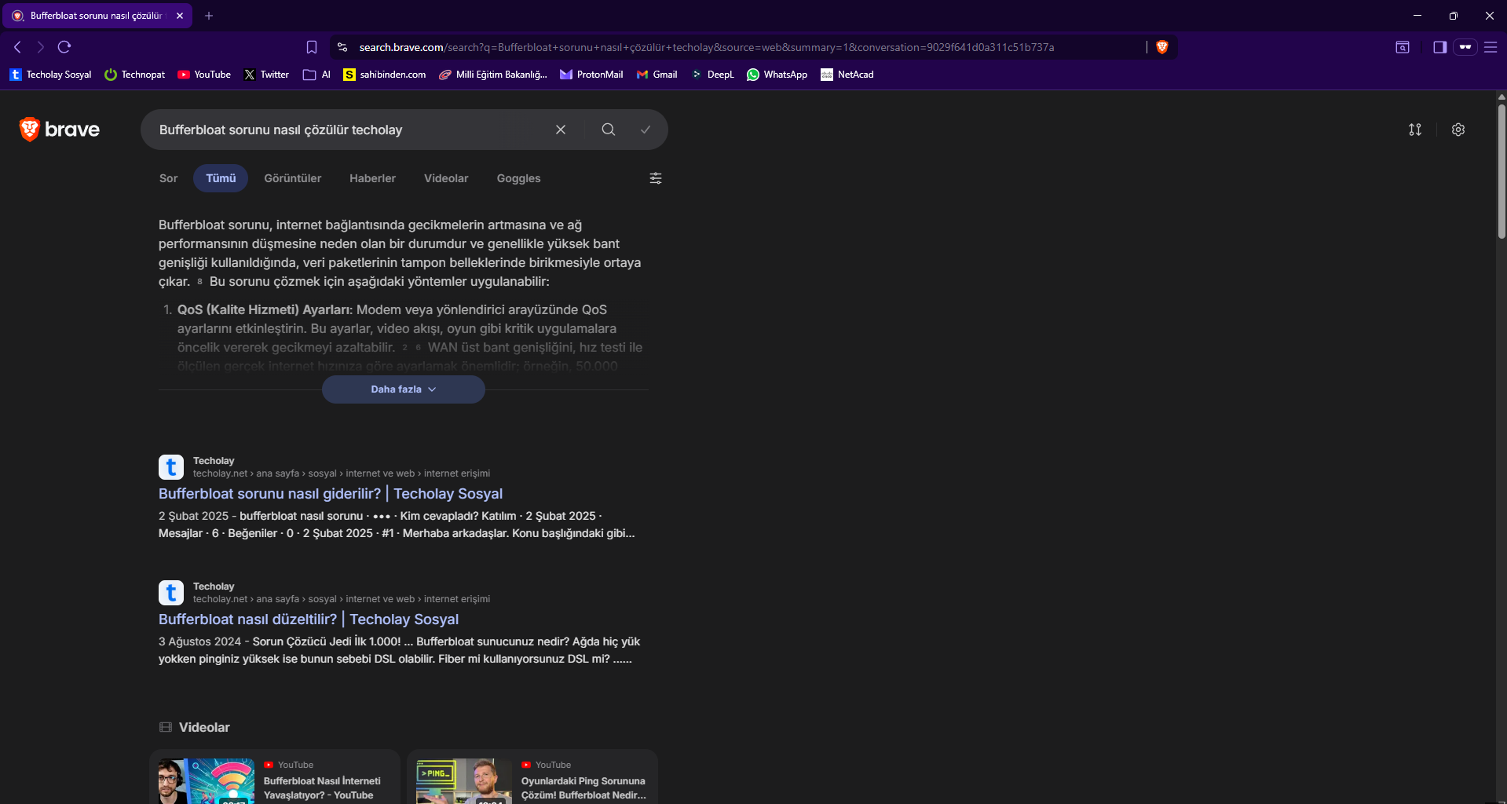The height and width of the screenshot is (804, 1507).
Task: Click the PING video thumbnail
Action: coord(463,781)
